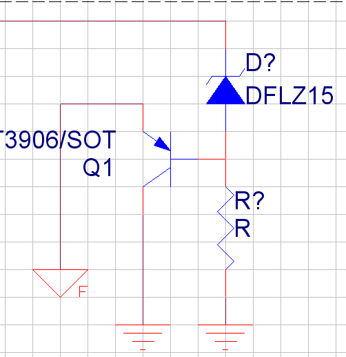Click the ground symbol under the resistor
Image resolution: width=346 pixels, height=357 pixels.
point(225,338)
